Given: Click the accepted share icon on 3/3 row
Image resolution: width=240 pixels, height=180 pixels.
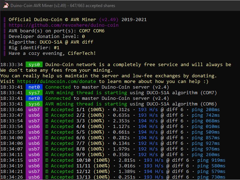Looking at the screenshot, I should [47, 121].
